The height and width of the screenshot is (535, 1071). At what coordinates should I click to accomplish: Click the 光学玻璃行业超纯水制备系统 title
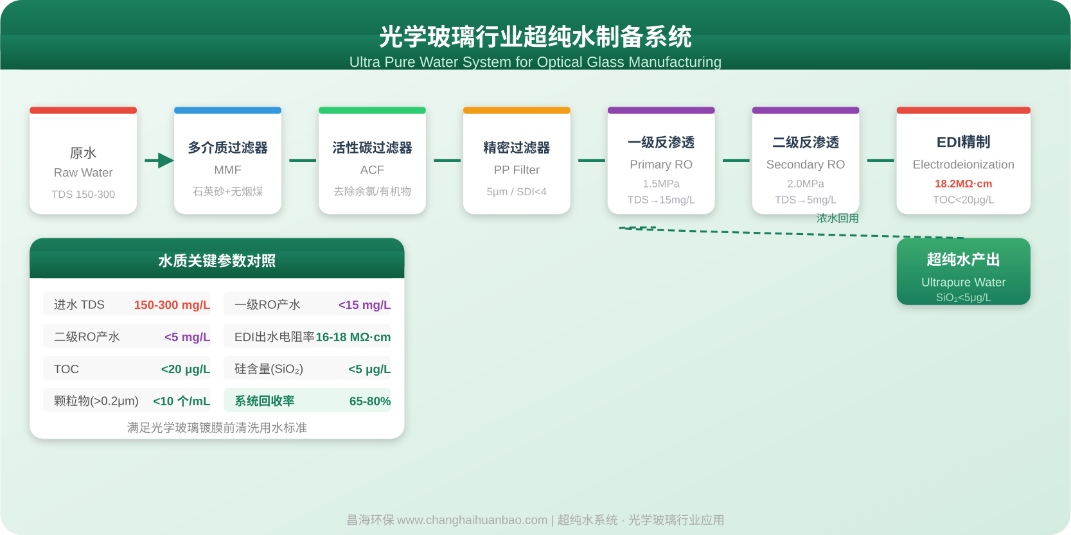pos(535,37)
